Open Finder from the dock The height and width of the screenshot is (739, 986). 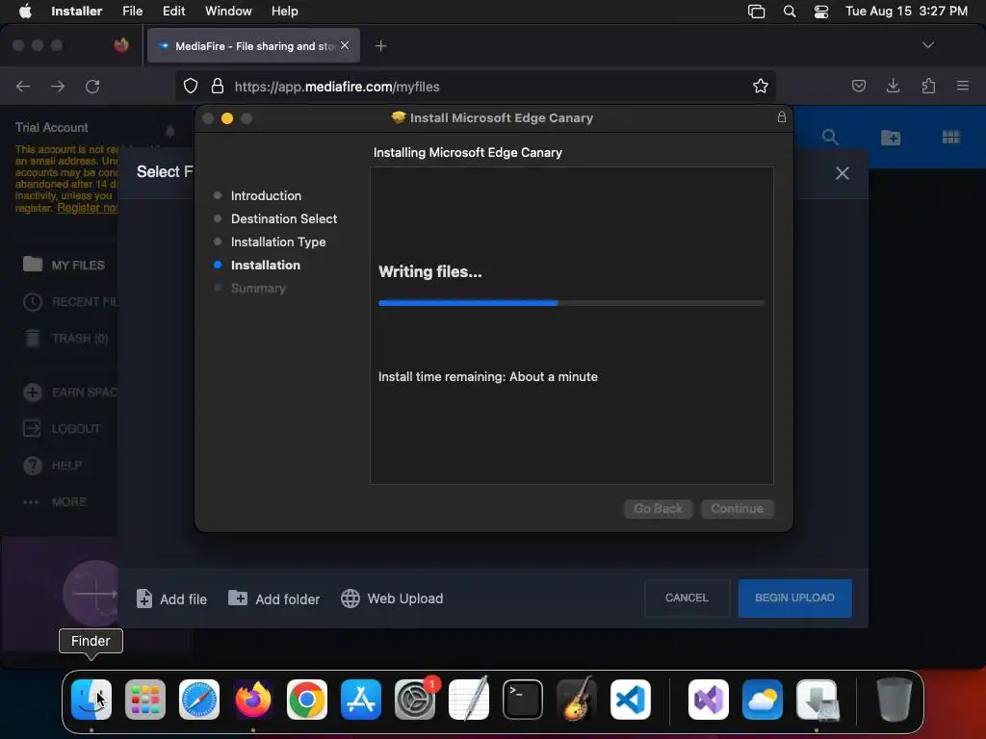[x=91, y=700]
